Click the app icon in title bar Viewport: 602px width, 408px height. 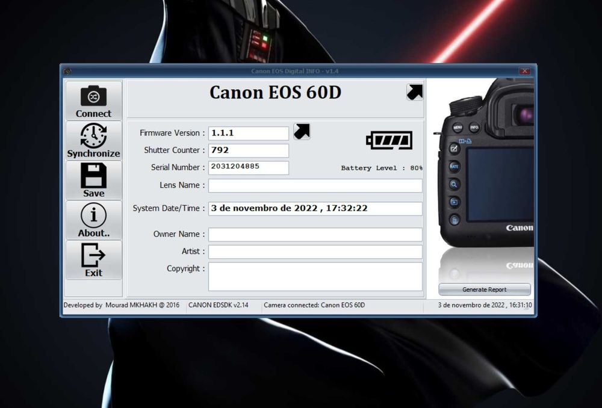tap(68, 72)
